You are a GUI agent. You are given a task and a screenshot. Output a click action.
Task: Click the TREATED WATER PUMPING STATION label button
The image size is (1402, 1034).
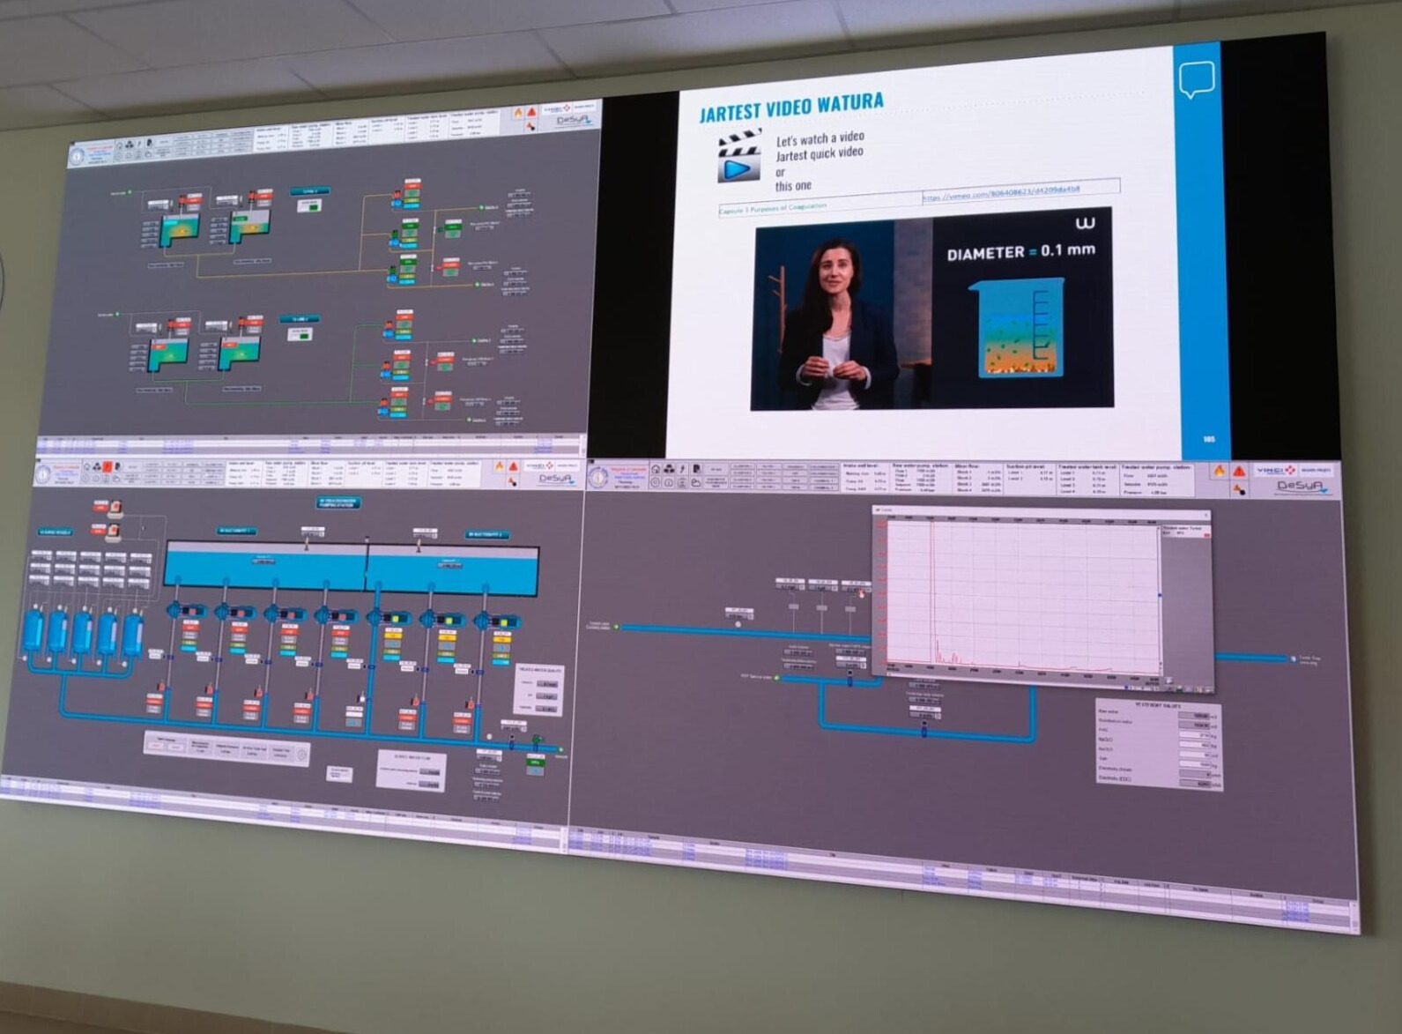tap(338, 502)
